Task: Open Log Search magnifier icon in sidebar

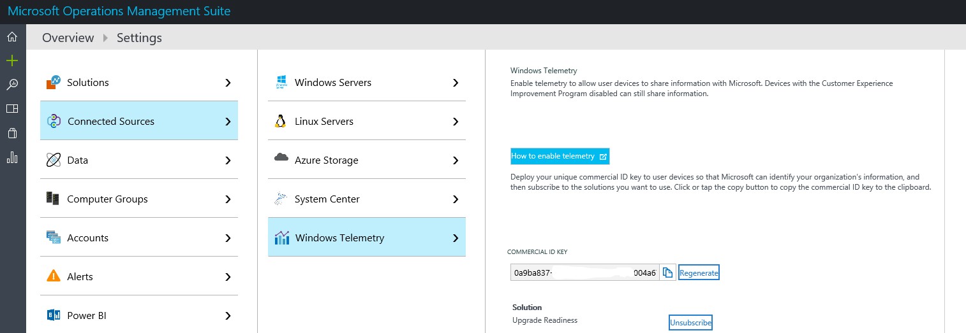Action: click(11, 85)
